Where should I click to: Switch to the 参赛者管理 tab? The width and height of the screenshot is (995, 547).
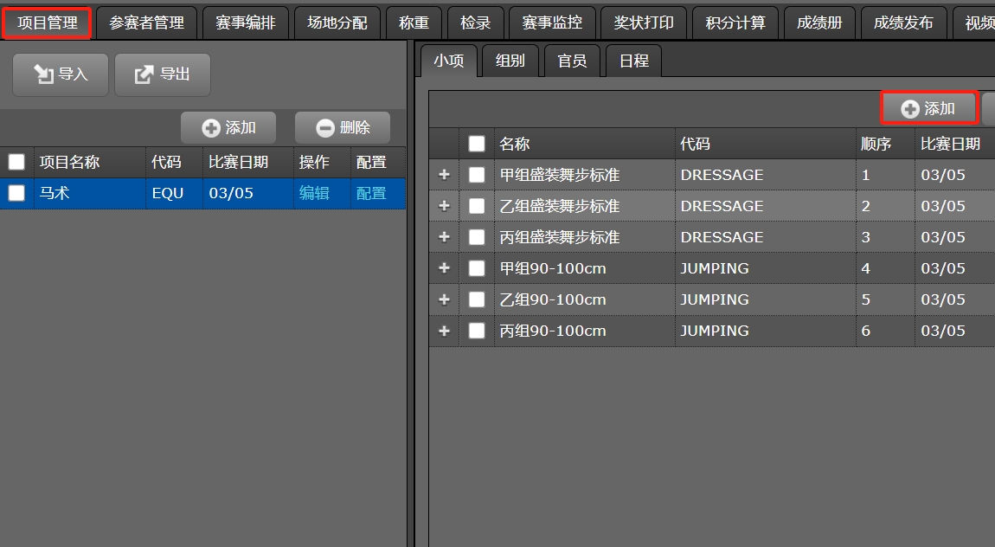146,23
